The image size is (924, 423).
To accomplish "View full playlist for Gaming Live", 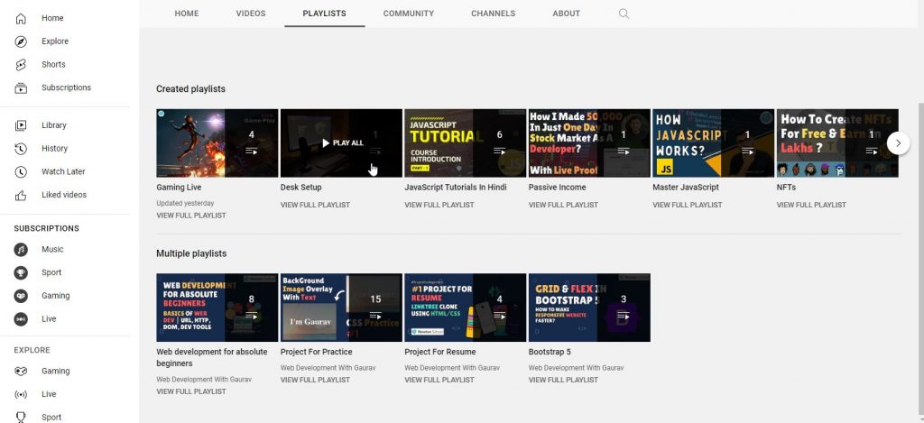I will click(191, 216).
